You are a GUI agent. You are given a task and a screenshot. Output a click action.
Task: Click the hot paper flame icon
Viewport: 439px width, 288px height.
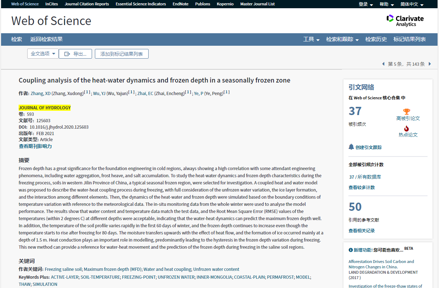point(406,128)
